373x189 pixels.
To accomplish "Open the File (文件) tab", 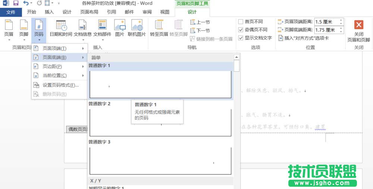I will (x=11, y=12).
